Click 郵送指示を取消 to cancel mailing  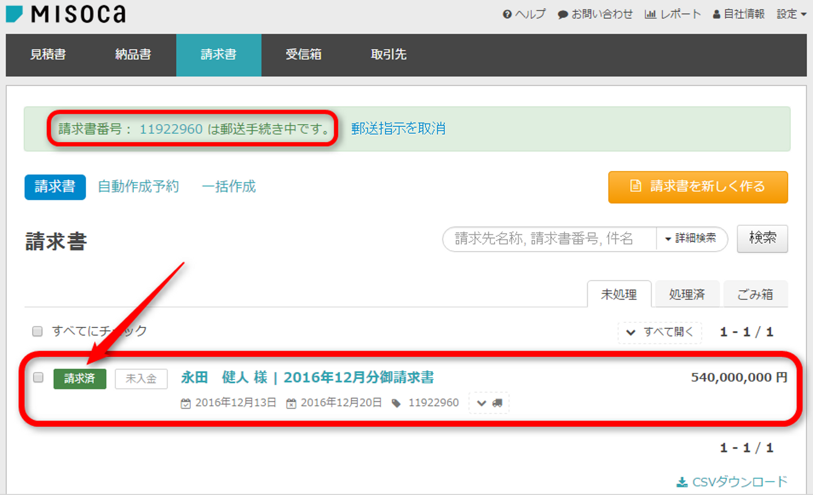[399, 129]
